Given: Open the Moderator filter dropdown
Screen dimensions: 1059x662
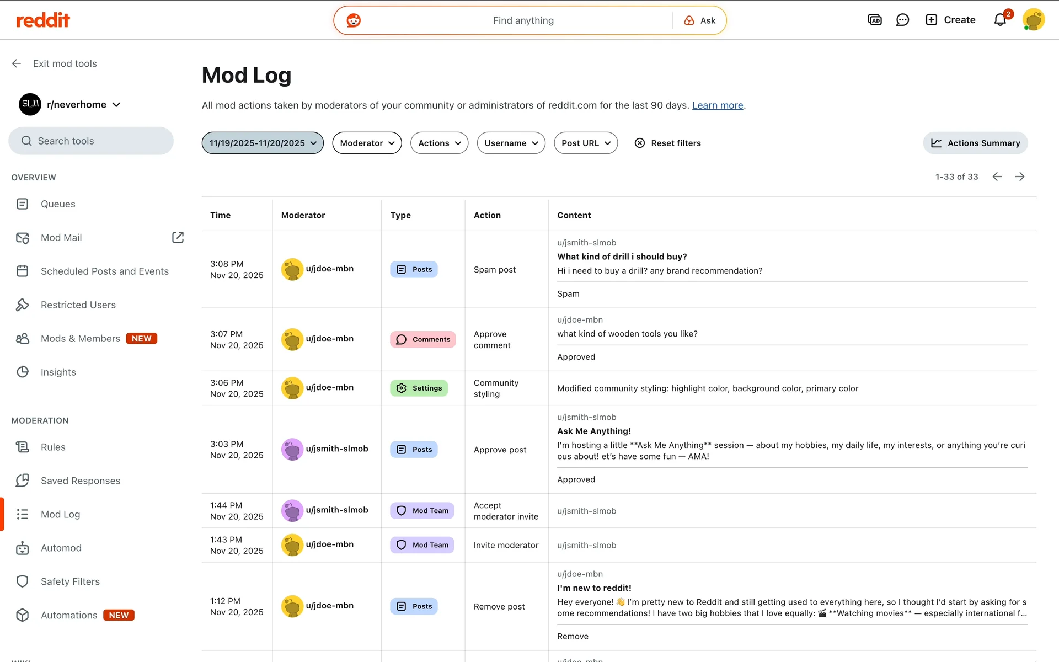Looking at the screenshot, I should (367, 143).
